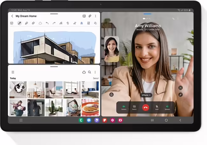
Task: Open the cactus photo thumbnail
Action: 54,108
